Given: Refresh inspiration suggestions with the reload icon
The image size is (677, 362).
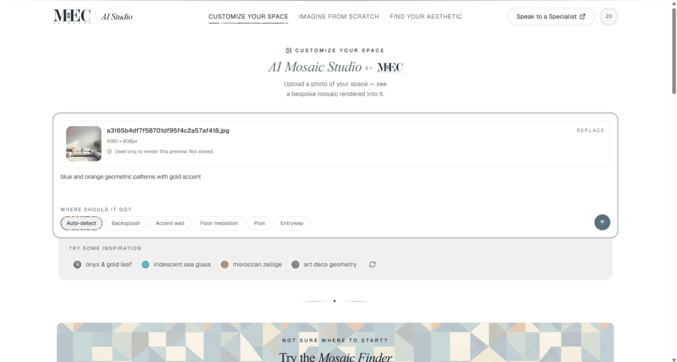Looking at the screenshot, I should coord(373,264).
